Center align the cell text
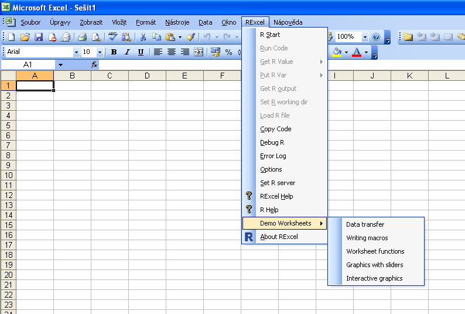Viewport: 465px width, 314px height. pyautogui.click(x=172, y=52)
